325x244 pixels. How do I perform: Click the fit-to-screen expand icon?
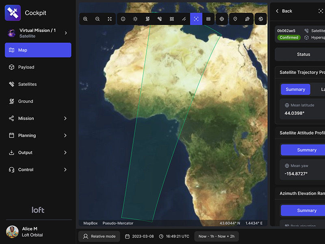110,19
